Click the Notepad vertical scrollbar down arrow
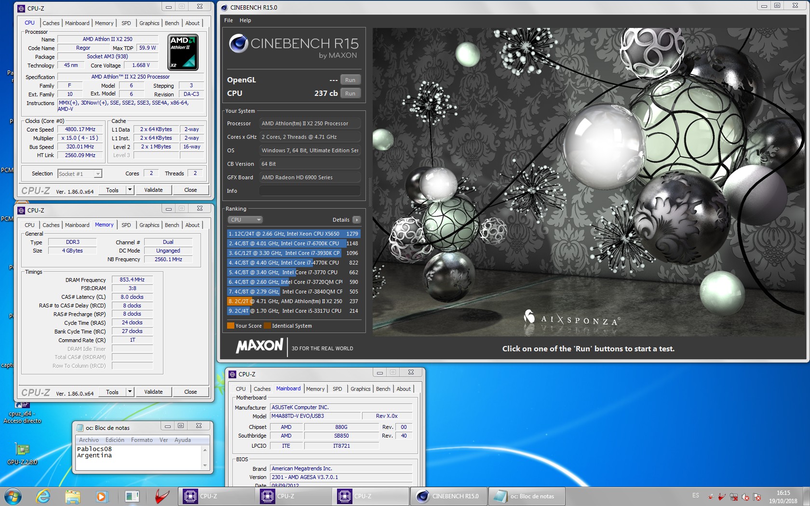Viewport: 810px width, 506px height. pyautogui.click(x=205, y=466)
